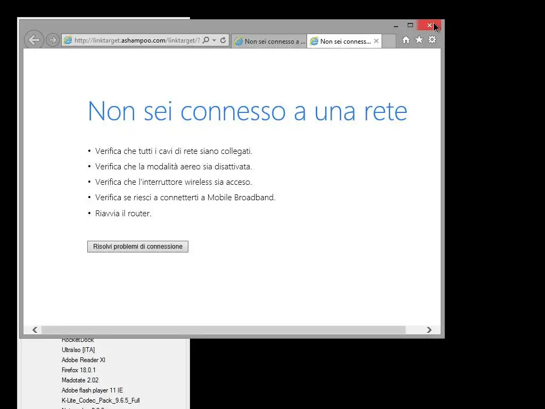Click 'Risolvi problemi di connessione' button
The width and height of the screenshot is (545, 409).
[138, 247]
